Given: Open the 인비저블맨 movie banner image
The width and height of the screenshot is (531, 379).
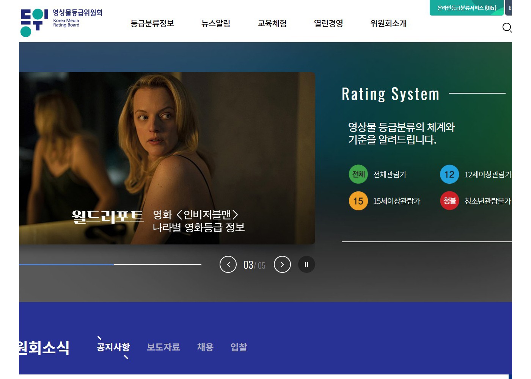Looking at the screenshot, I should click(x=167, y=152).
